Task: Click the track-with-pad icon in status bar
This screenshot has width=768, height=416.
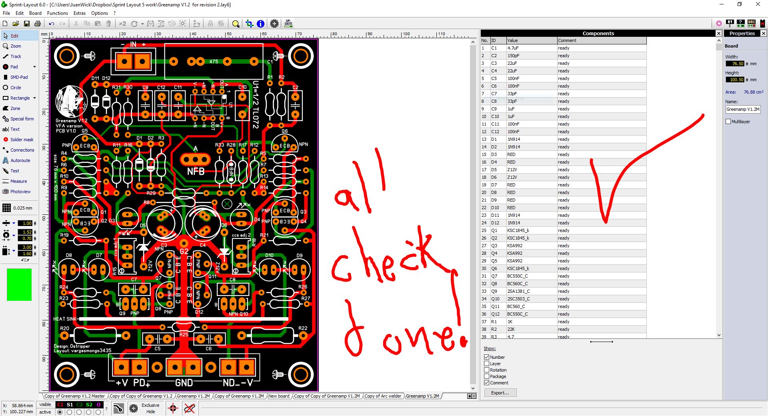Action: tap(118, 408)
